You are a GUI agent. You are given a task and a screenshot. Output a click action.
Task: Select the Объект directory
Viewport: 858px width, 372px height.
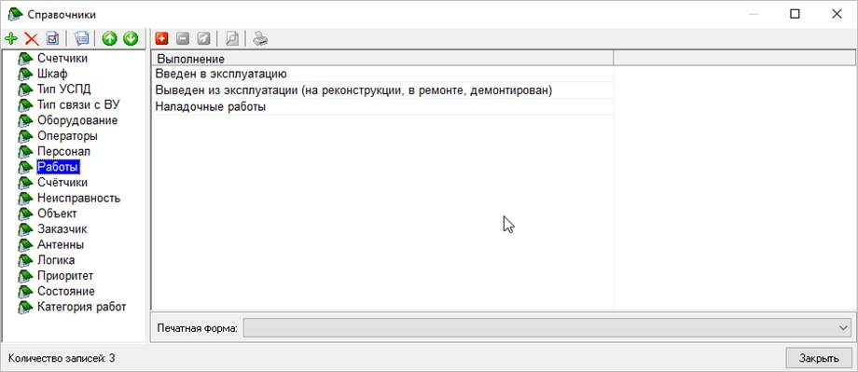[57, 214]
